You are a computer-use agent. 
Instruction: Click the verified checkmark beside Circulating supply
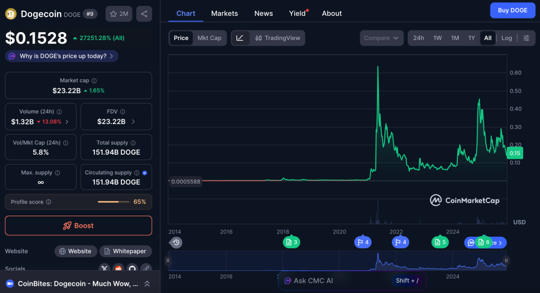[144, 173]
